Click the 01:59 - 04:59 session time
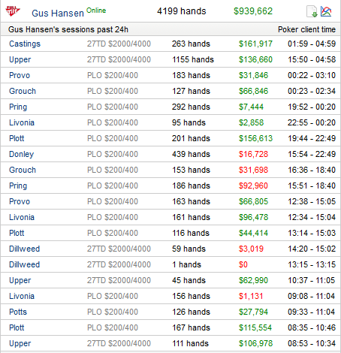 (x=312, y=44)
